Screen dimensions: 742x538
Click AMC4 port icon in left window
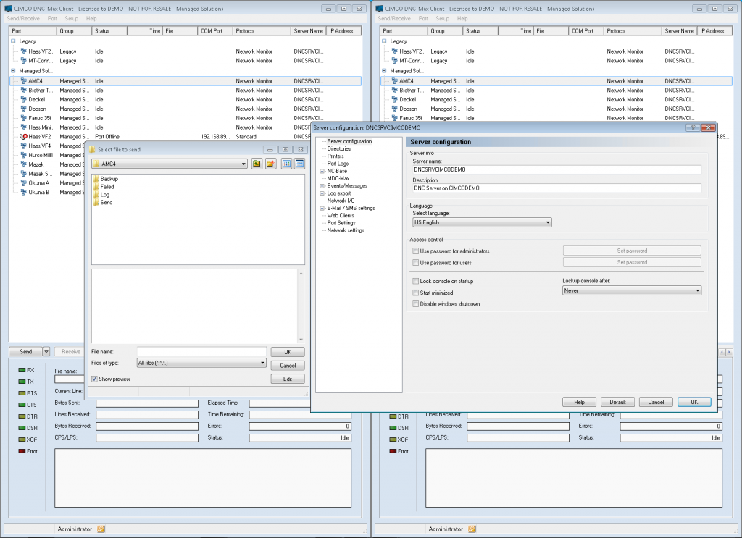pyautogui.click(x=24, y=81)
